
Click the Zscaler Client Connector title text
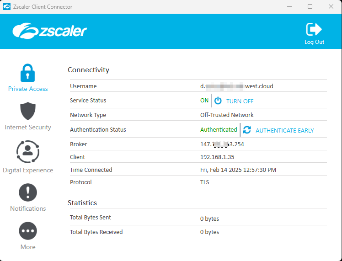(43, 7)
